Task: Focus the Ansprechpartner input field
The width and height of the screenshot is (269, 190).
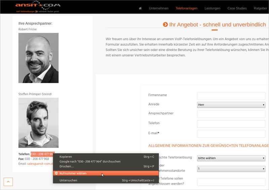Action: click(231, 114)
